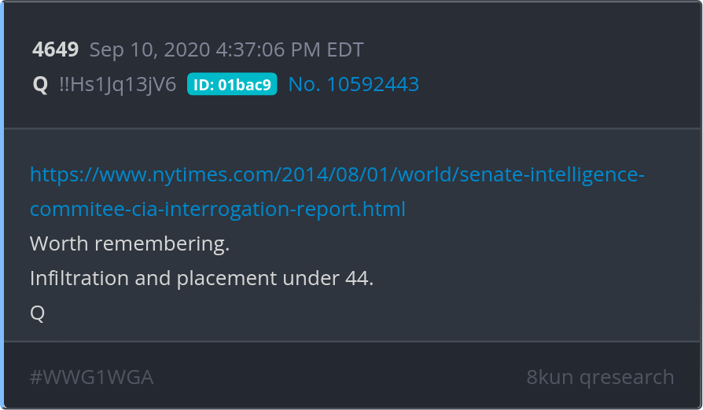This screenshot has width=703, height=410.
Task: Open post link No. 10592443
Action: (354, 84)
